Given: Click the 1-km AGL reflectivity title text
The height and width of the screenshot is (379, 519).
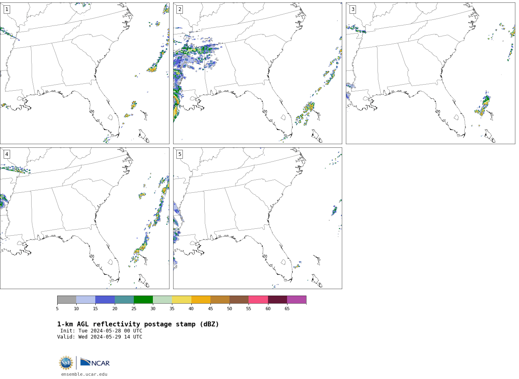Looking at the screenshot, I should pyautogui.click(x=138, y=324).
